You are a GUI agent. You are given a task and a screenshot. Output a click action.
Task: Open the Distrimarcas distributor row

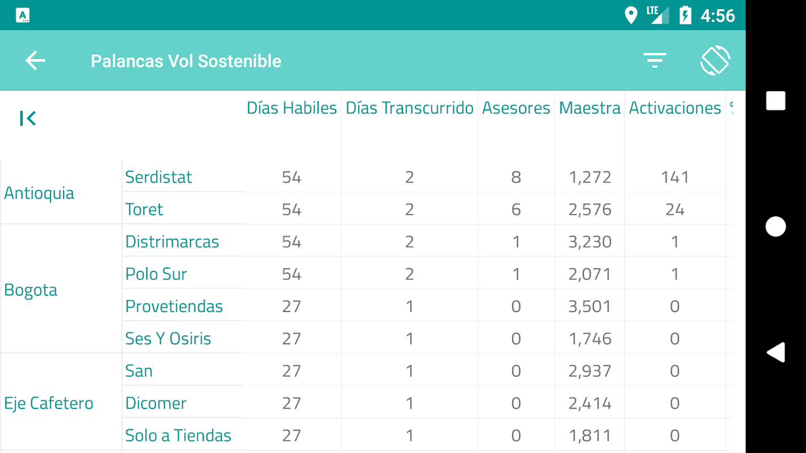pos(172,242)
